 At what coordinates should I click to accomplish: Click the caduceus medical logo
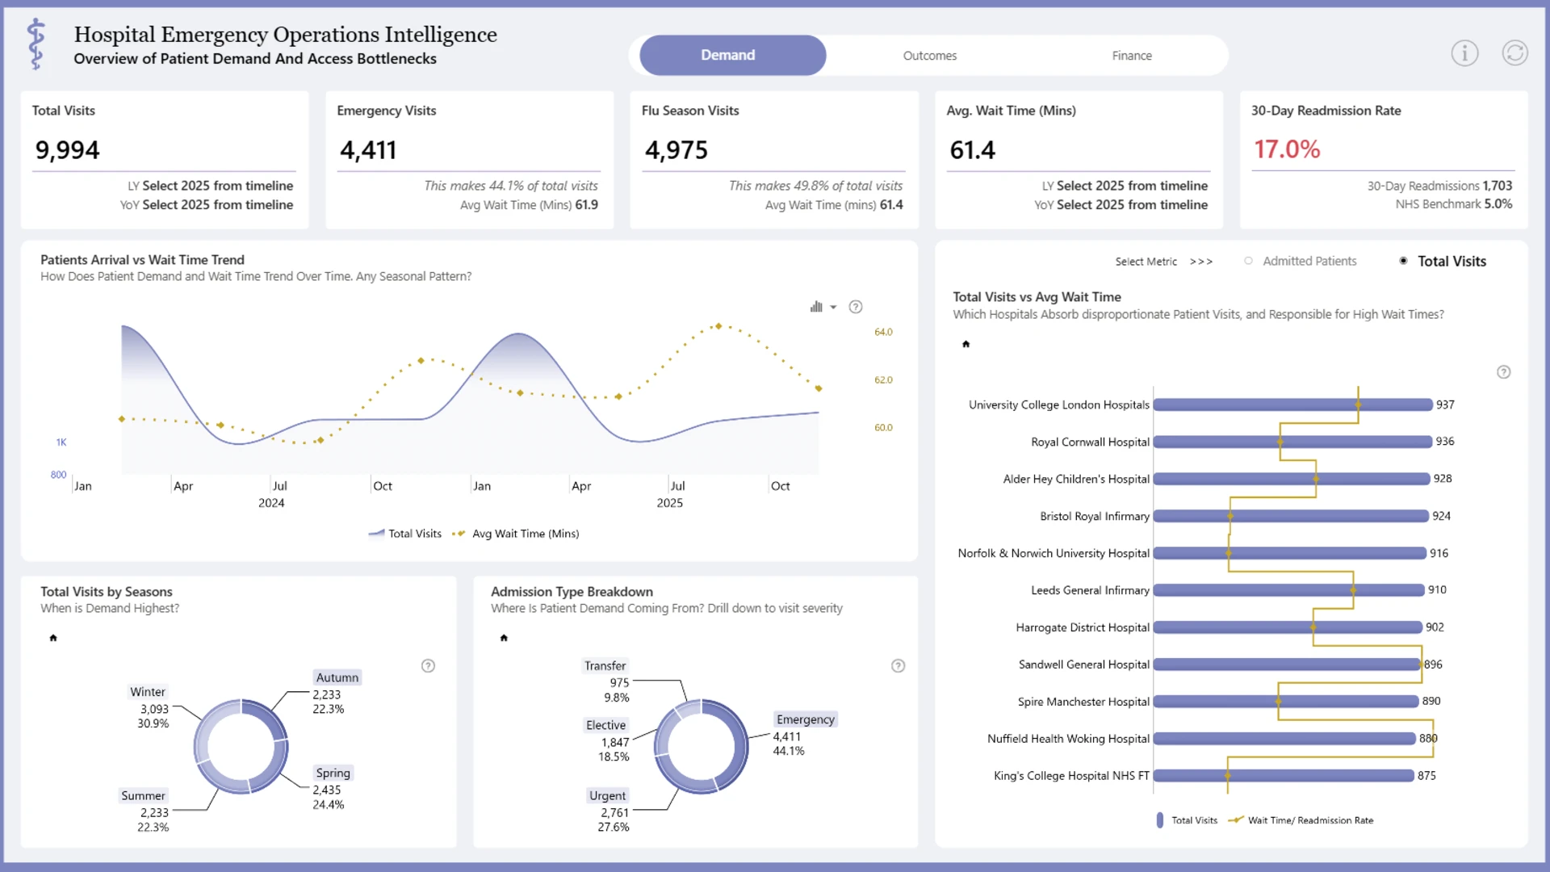[x=36, y=45]
